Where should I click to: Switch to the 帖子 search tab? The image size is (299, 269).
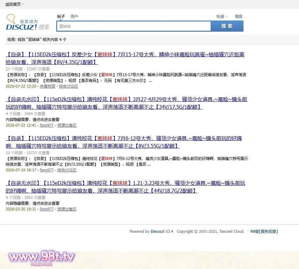click(61, 16)
